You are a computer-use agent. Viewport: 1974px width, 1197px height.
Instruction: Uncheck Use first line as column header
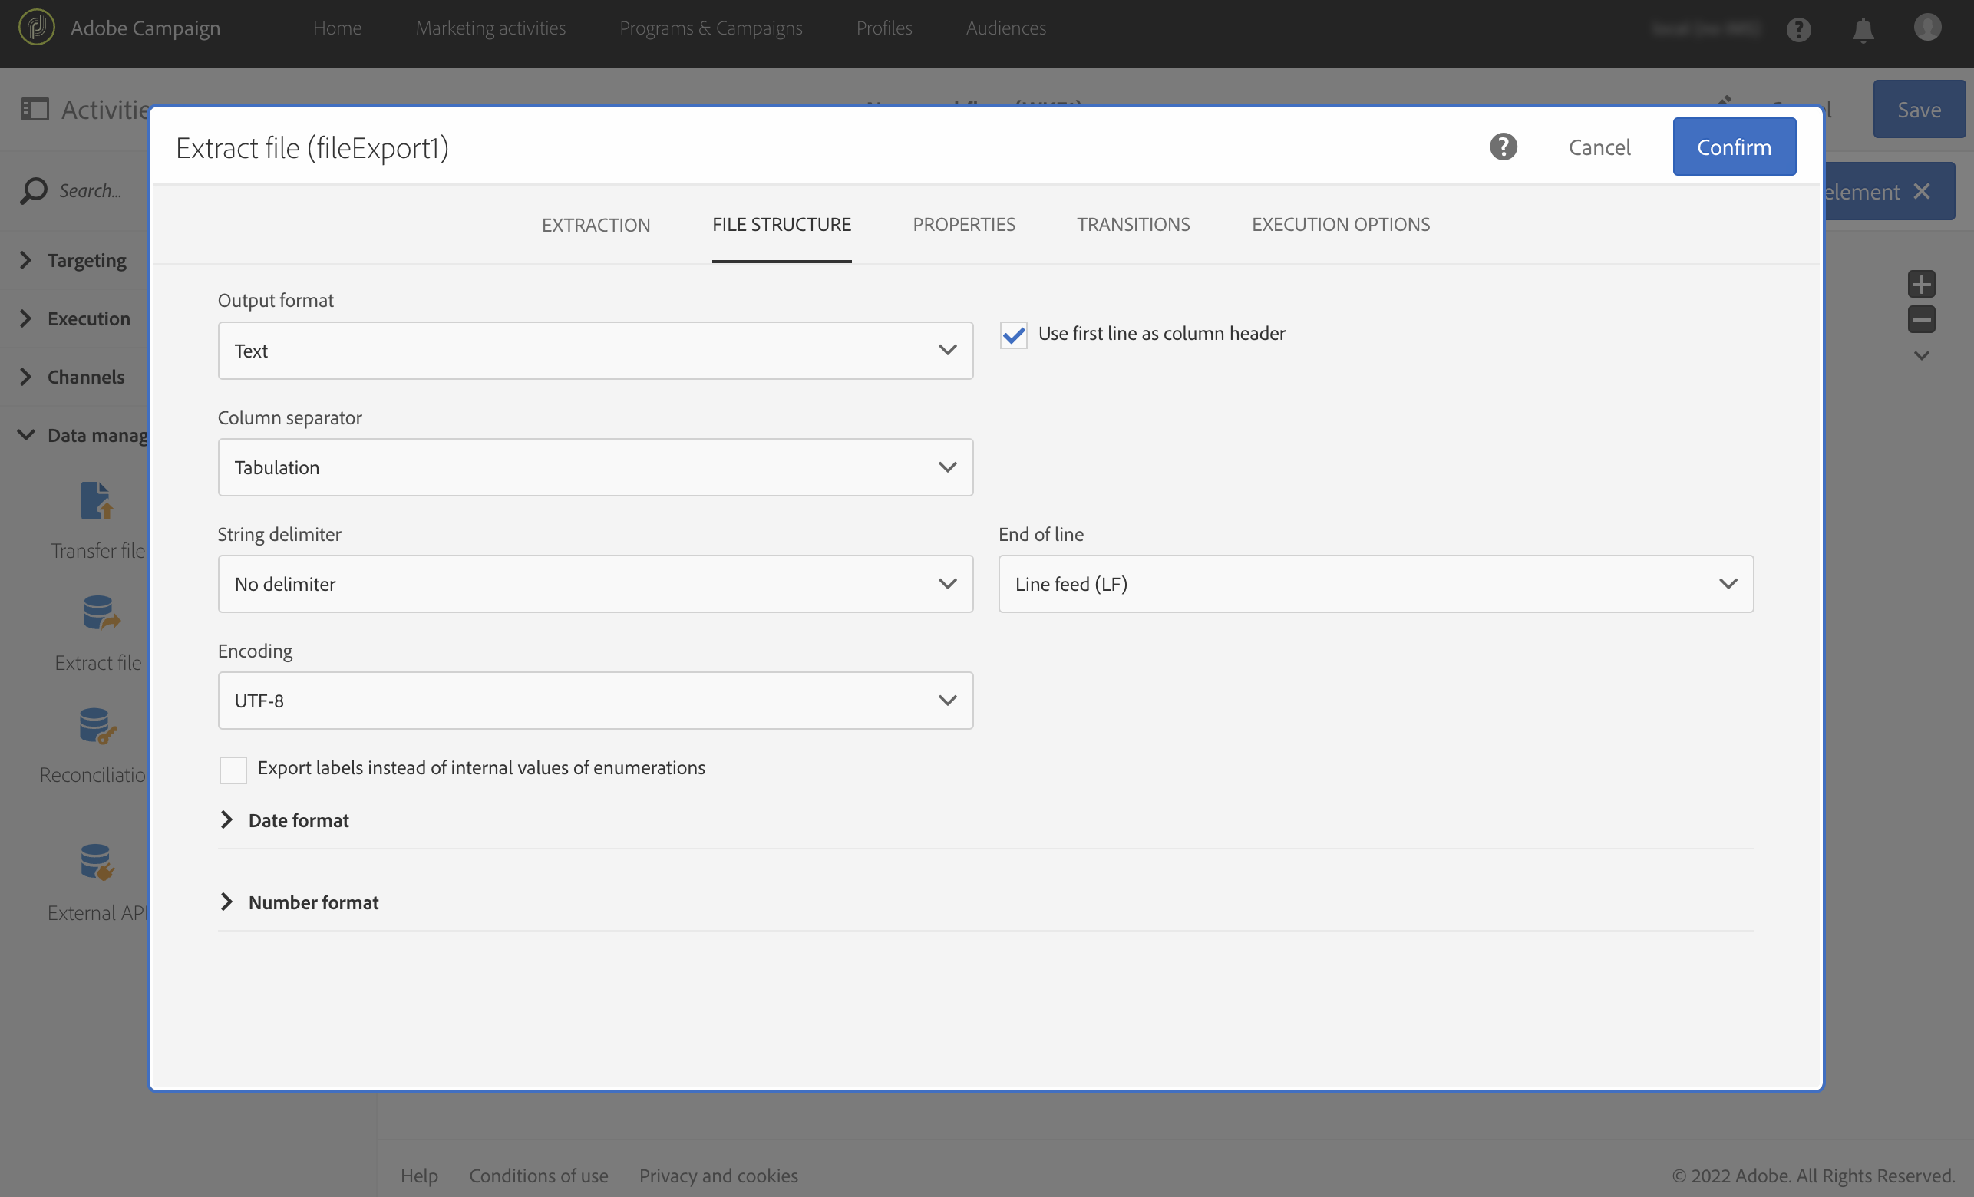tap(1013, 335)
